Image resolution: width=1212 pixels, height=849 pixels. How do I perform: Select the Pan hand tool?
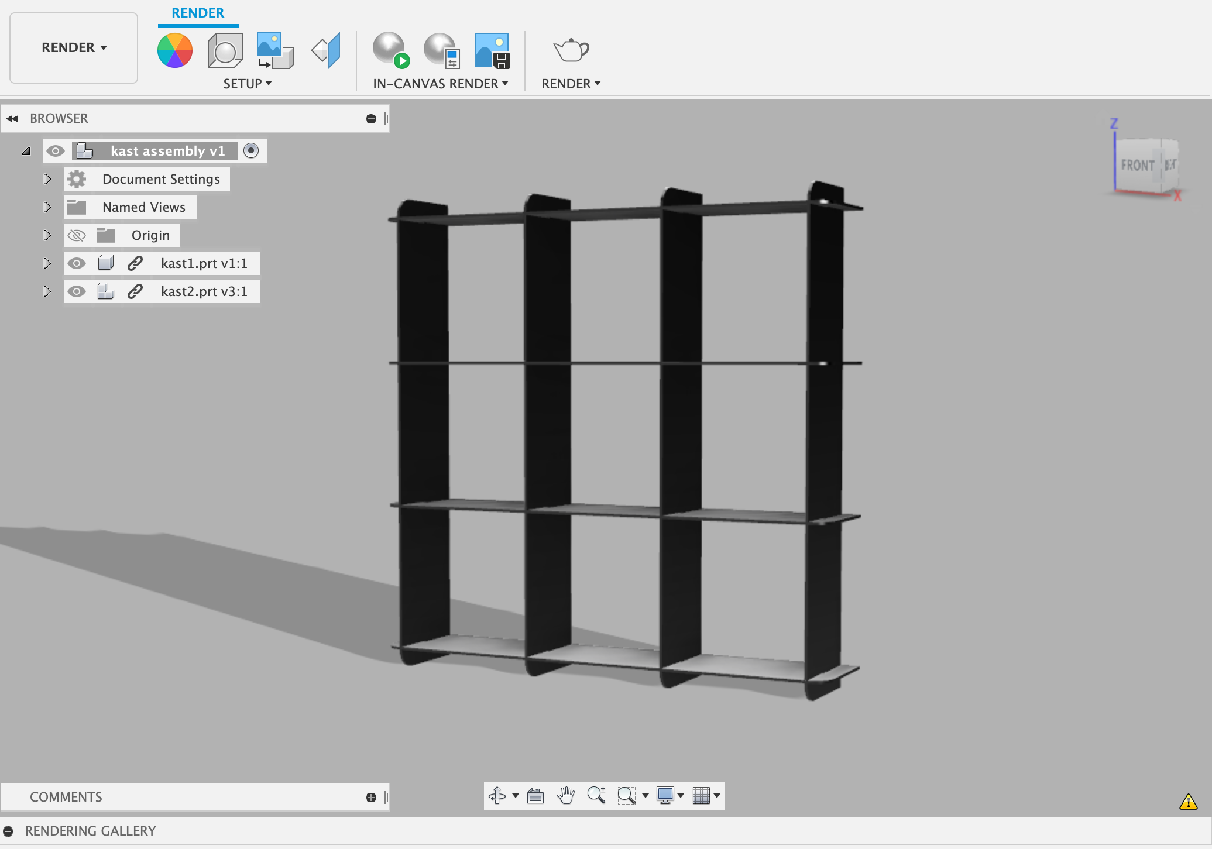[565, 796]
